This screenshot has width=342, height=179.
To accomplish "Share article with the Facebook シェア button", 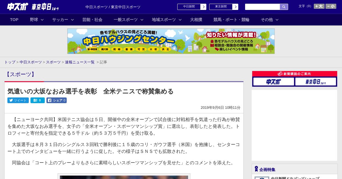I will pyautogui.click(x=57, y=100).
